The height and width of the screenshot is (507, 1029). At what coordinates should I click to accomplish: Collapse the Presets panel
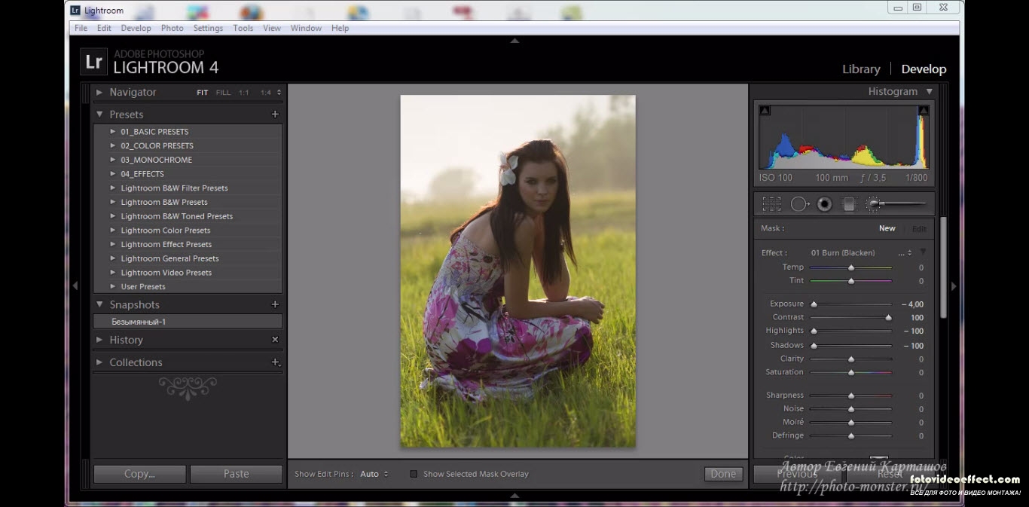click(x=99, y=115)
